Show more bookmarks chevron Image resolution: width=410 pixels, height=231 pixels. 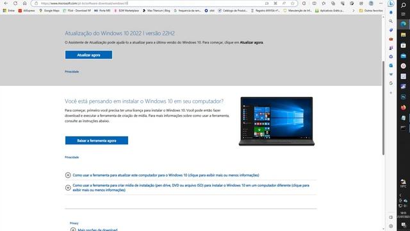[x=354, y=11]
